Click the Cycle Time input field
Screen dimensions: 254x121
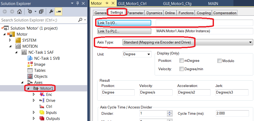click(x=231, y=113)
